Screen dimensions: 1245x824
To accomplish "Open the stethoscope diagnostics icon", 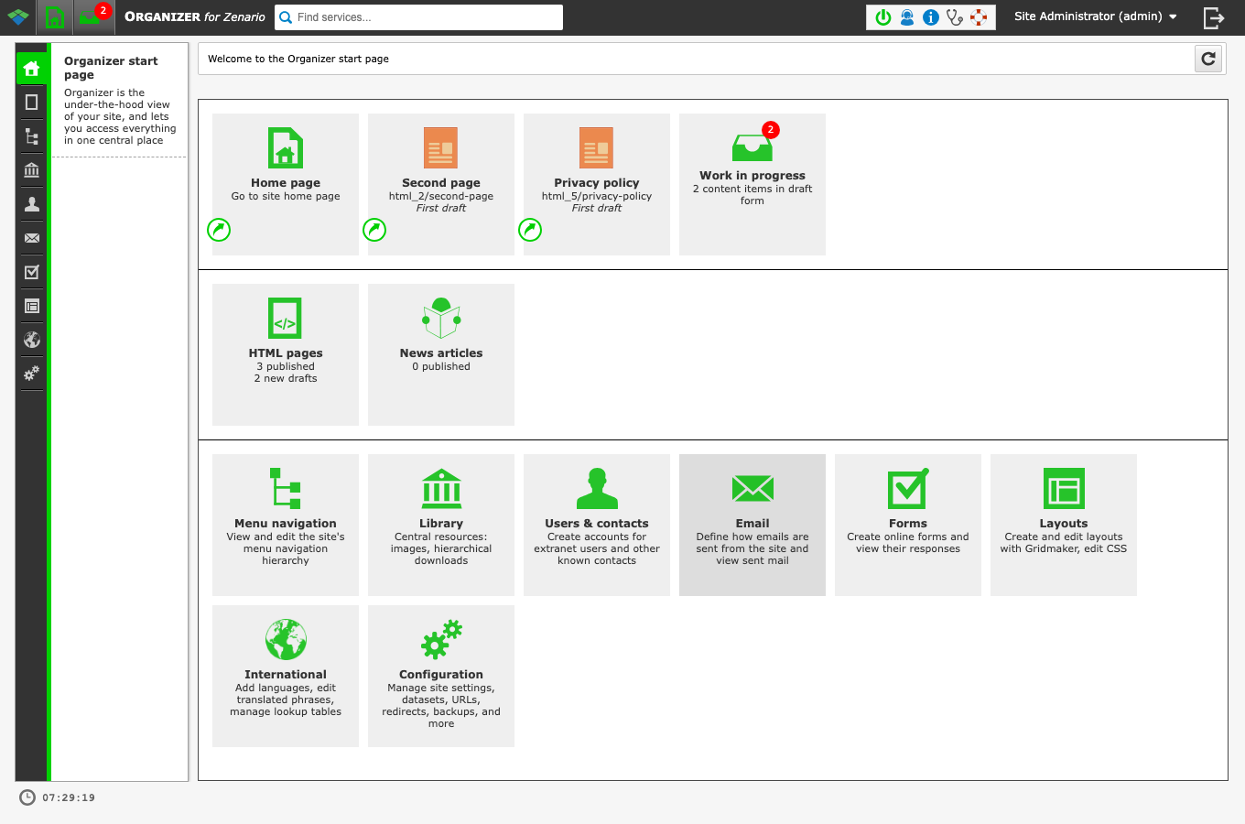I will 955,17.
